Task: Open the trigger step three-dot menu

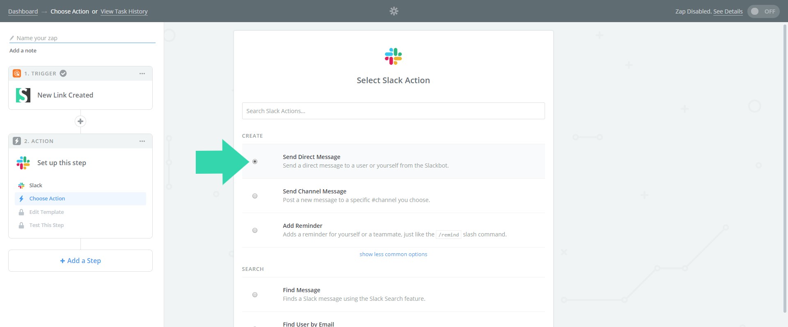Action: point(142,73)
